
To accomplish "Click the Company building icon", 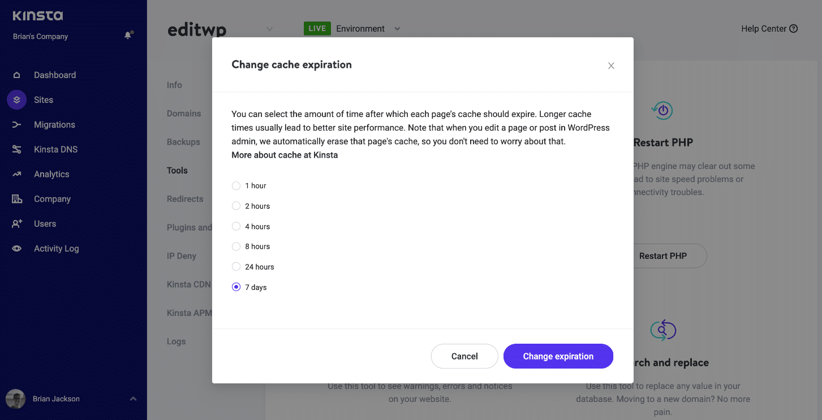I will pos(17,199).
